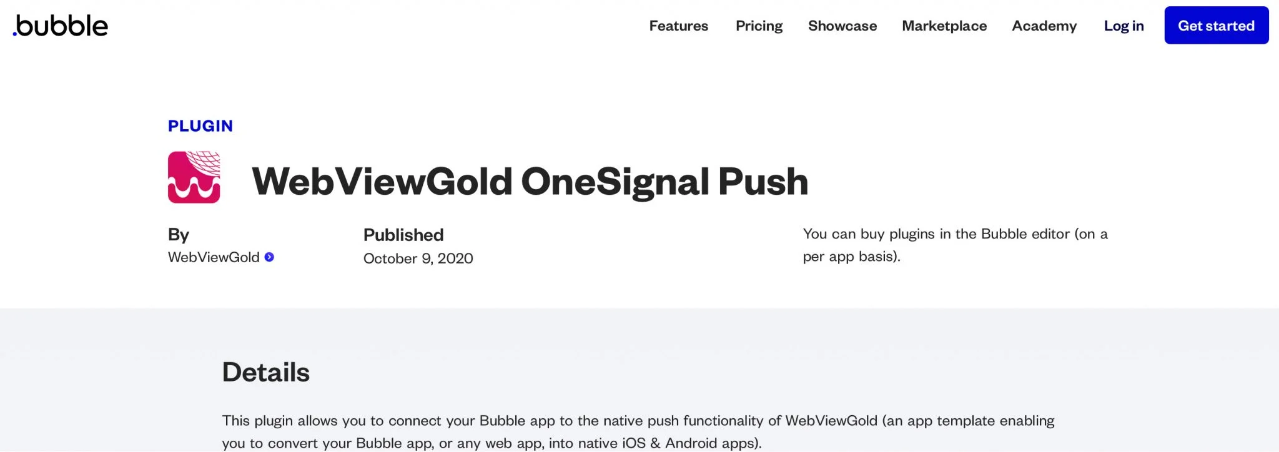Click the bubble logo
1279x452 pixels.
[x=59, y=26]
